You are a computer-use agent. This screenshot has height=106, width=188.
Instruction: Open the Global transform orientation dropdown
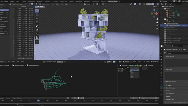coord(88,4)
